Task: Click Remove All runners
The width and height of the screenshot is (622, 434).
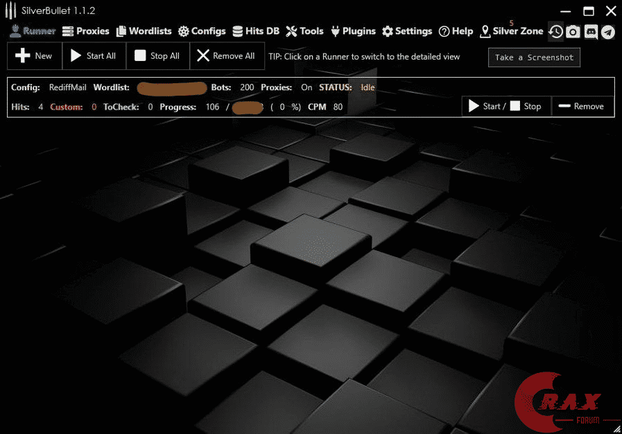Action: click(x=227, y=56)
